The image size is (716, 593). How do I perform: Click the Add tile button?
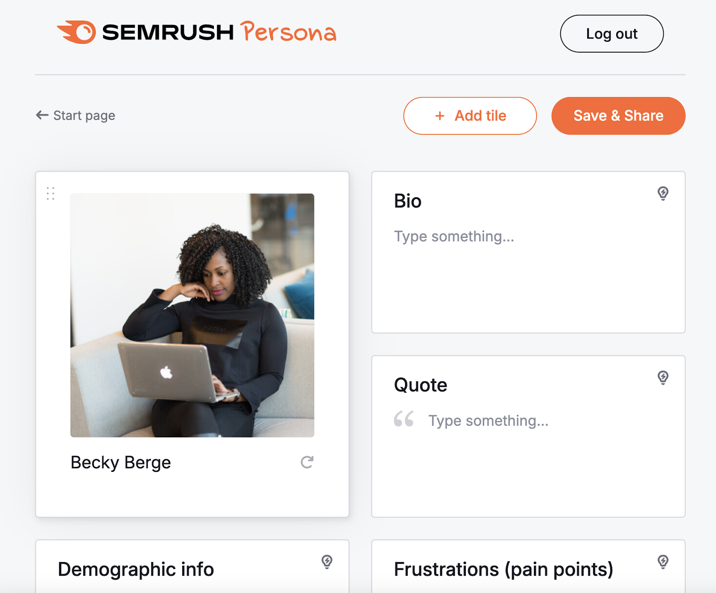(x=470, y=115)
